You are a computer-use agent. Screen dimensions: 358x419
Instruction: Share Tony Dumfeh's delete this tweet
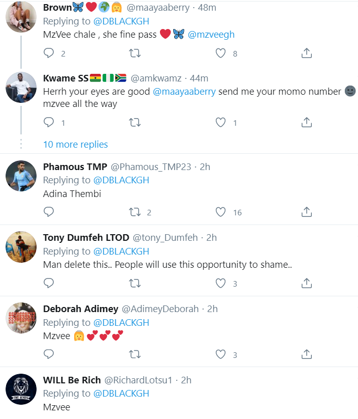306,283
